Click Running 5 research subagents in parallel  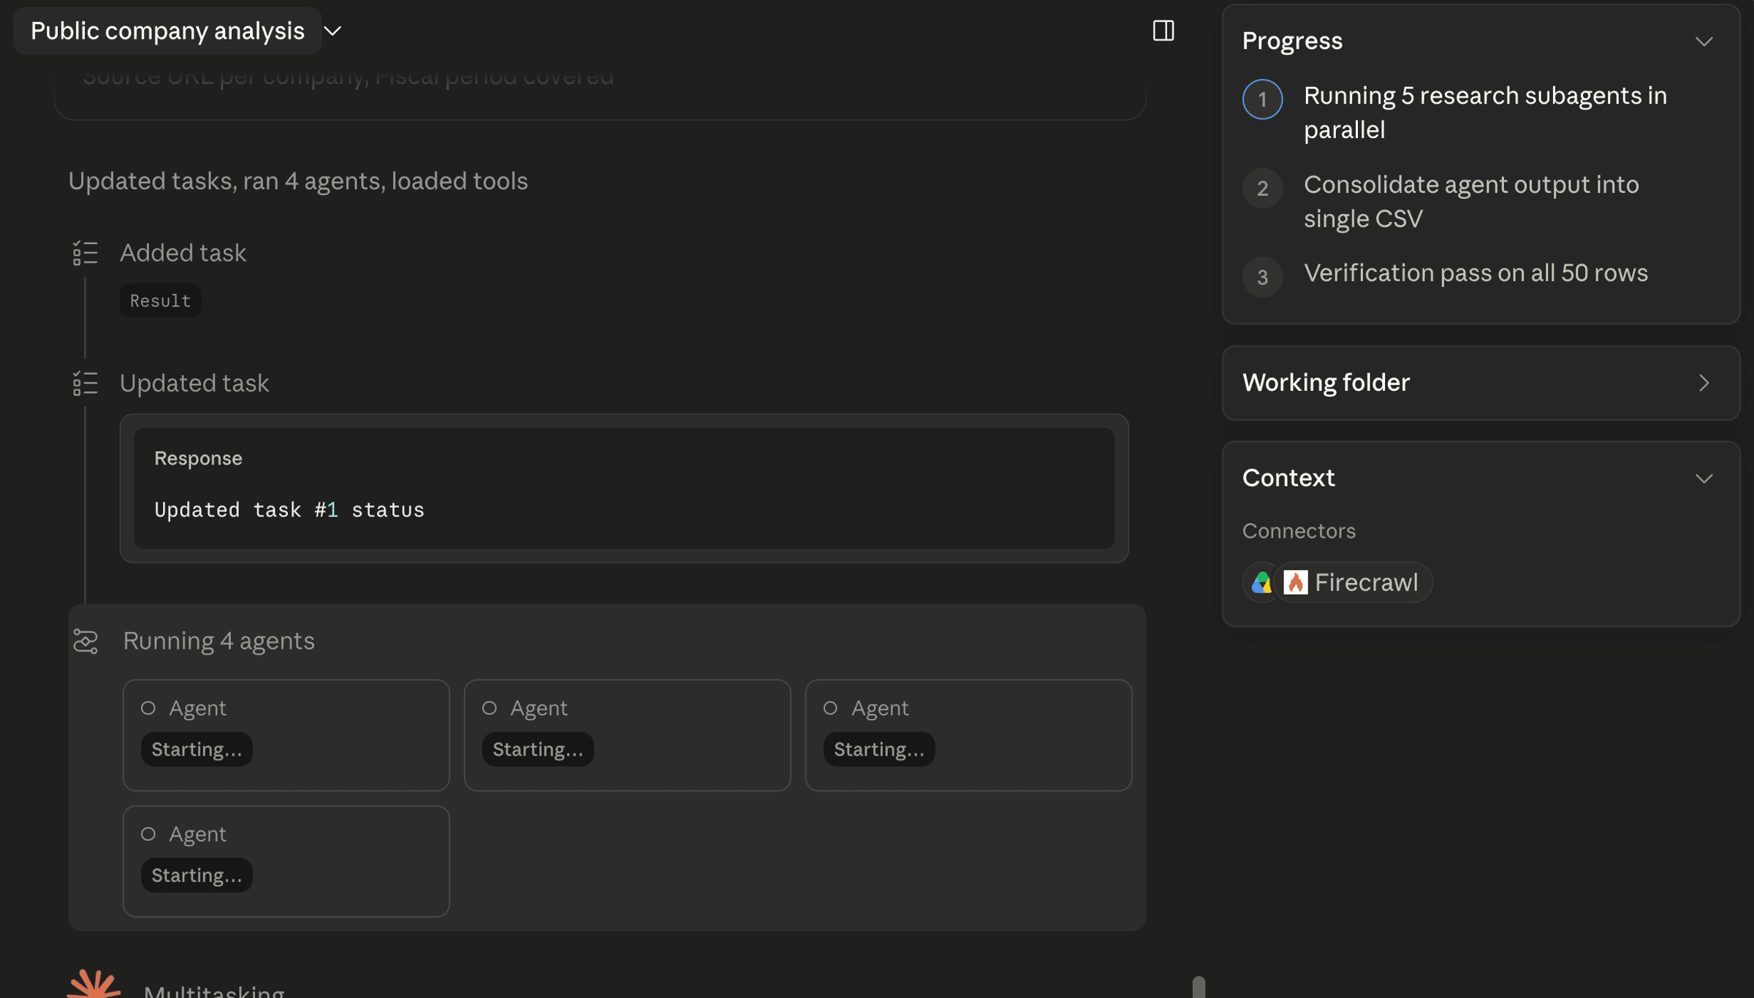[1485, 113]
